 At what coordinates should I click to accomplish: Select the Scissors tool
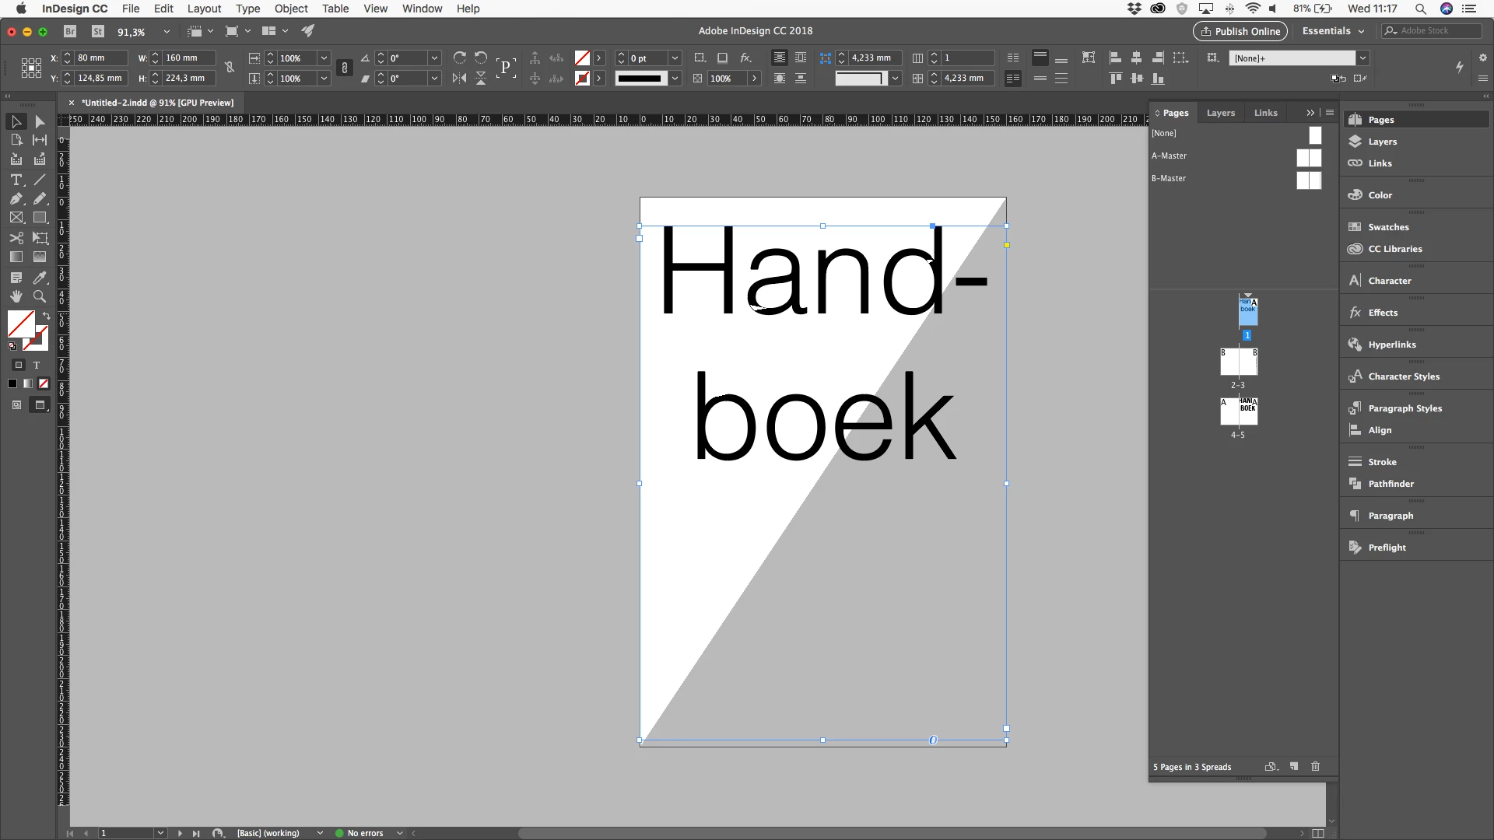click(16, 238)
